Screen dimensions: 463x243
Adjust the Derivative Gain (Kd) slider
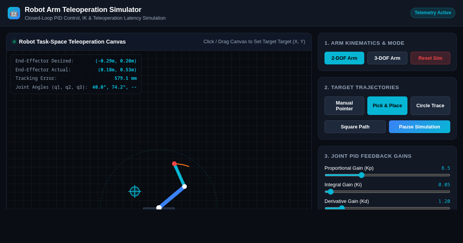pos(387,208)
